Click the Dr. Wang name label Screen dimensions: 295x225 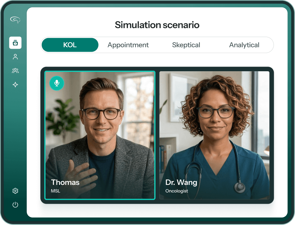(181, 182)
